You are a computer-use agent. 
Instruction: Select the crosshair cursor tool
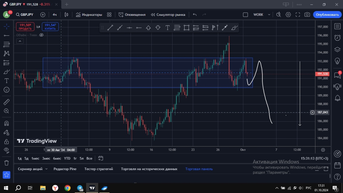(7, 26)
